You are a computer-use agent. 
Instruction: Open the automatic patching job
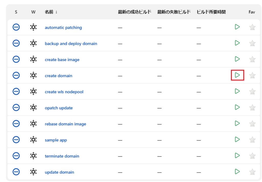63,28
